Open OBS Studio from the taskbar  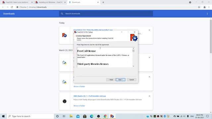coord(98,116)
